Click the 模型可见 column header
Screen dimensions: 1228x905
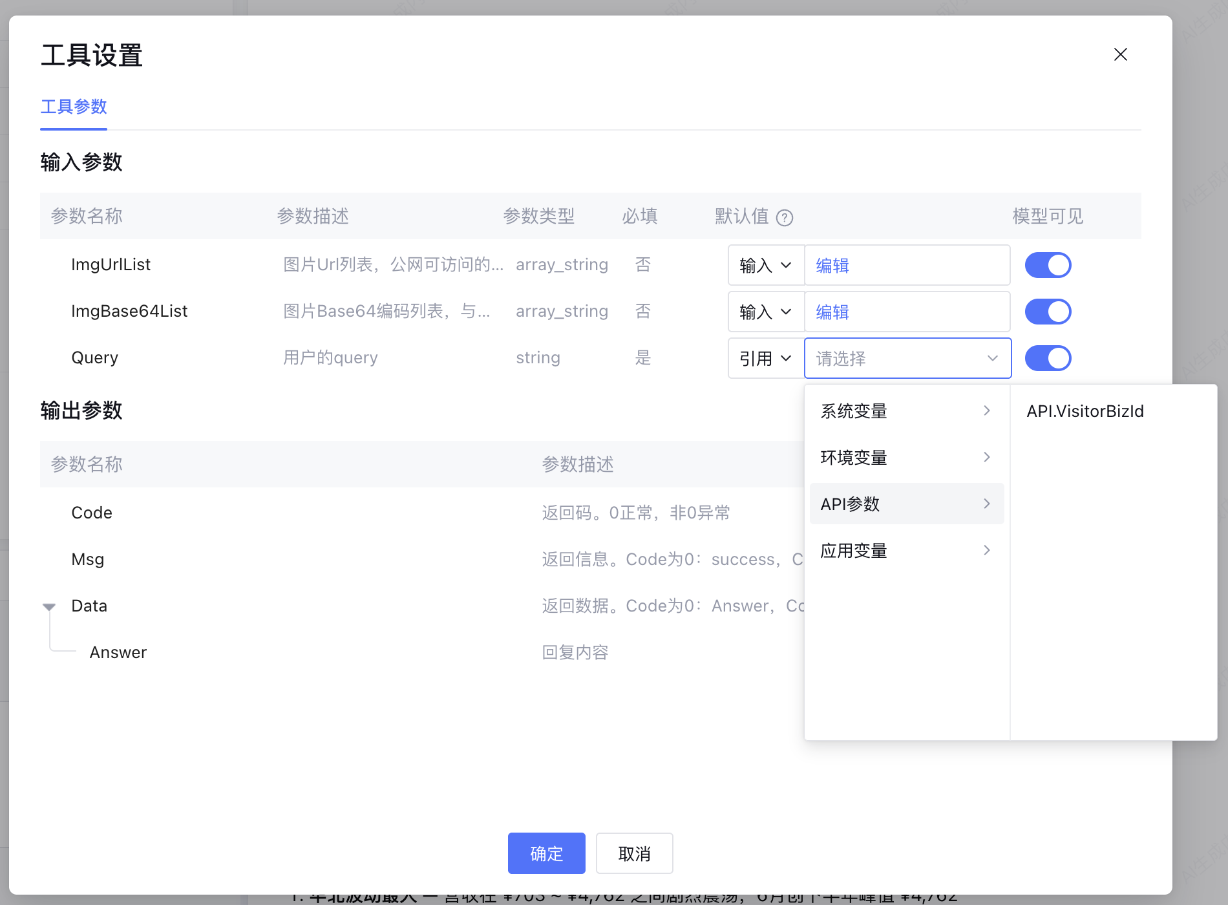pos(1048,216)
